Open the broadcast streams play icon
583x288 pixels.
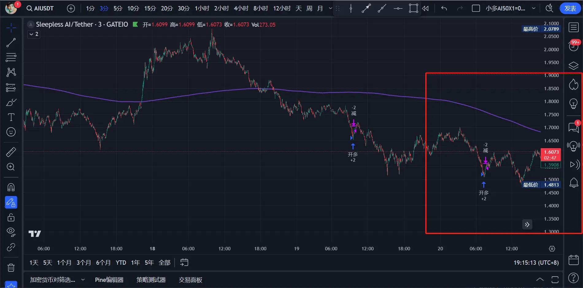[574, 165]
